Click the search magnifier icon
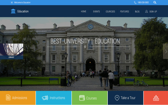Viewport: 168px width, 105px height. tap(155, 2)
